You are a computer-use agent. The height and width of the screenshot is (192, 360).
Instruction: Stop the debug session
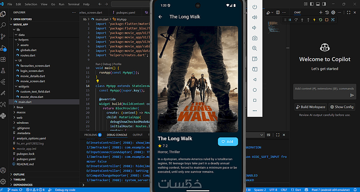point(327,20)
